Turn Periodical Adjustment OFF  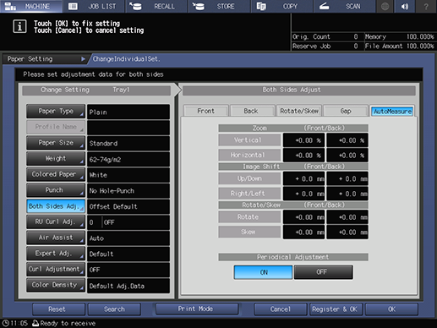(323, 272)
